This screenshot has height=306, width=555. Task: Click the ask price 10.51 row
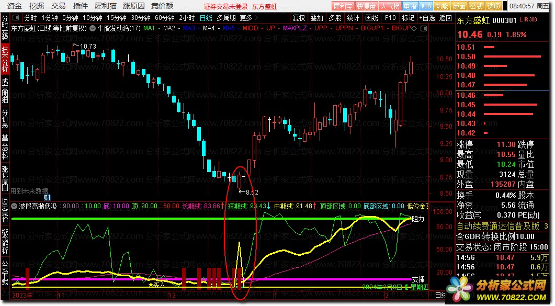(x=502, y=47)
